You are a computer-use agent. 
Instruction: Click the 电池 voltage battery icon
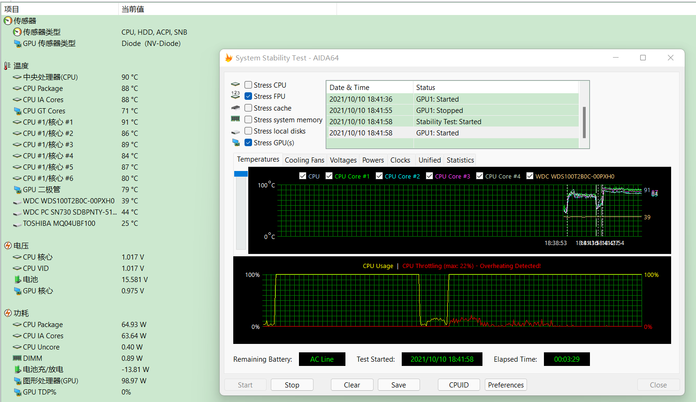click(17, 279)
